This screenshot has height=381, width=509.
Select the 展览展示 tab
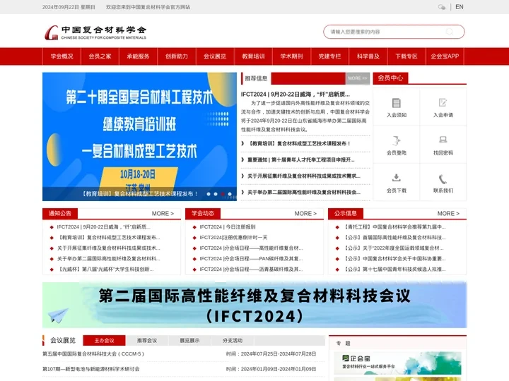189,341
